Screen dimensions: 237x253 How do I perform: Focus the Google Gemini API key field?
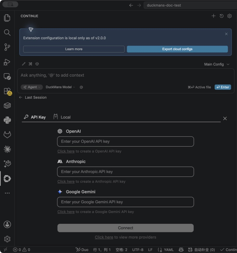pos(125,202)
